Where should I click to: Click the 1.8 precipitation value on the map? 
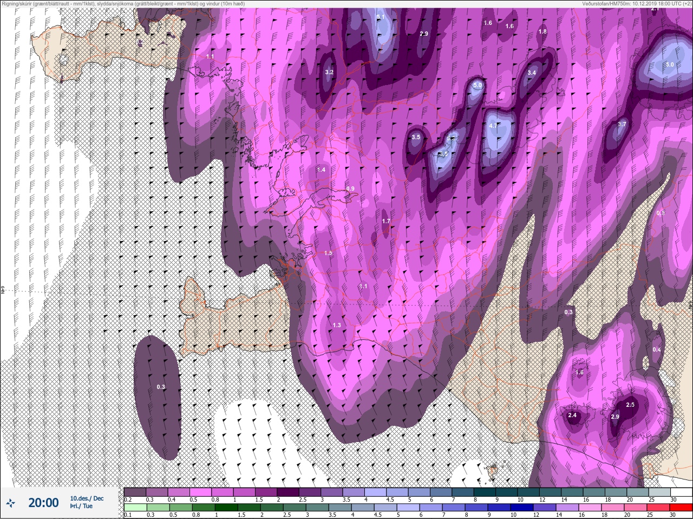click(x=542, y=32)
